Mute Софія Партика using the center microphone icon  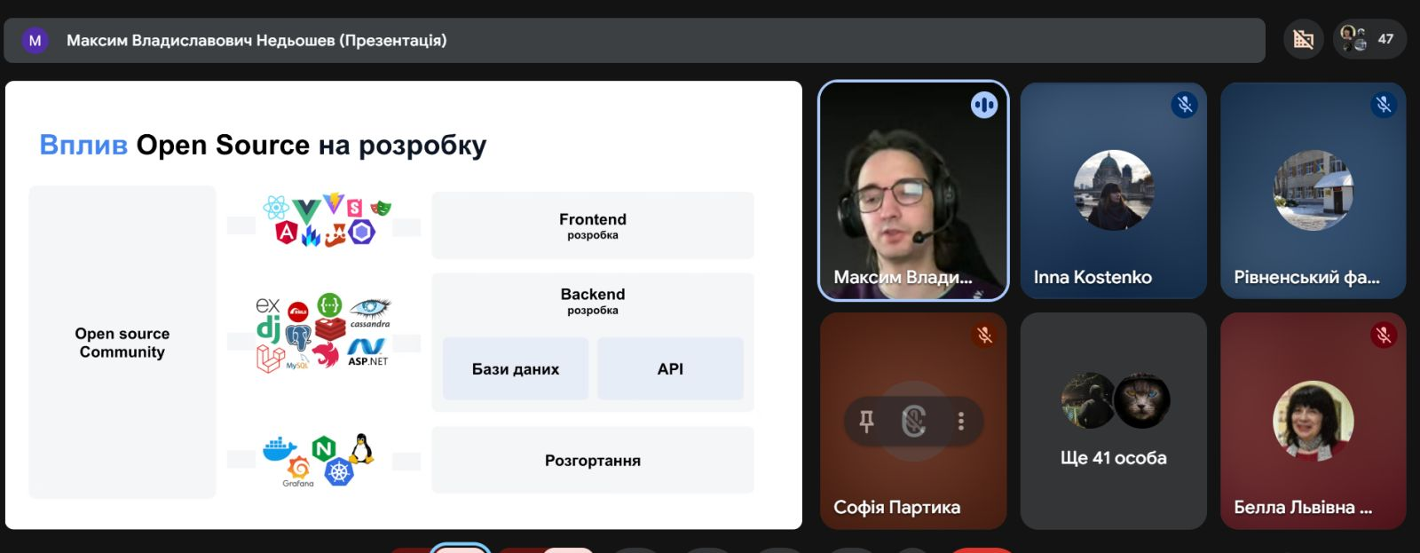tap(913, 421)
